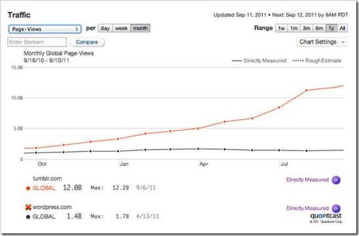Click the Rough Estimate dotted legend
Image resolution: width=359 pixels, height=236 pixels.
(x=317, y=60)
